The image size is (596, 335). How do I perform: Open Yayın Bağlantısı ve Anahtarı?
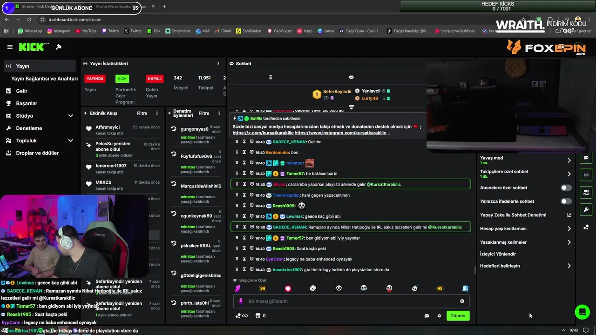tap(44, 79)
